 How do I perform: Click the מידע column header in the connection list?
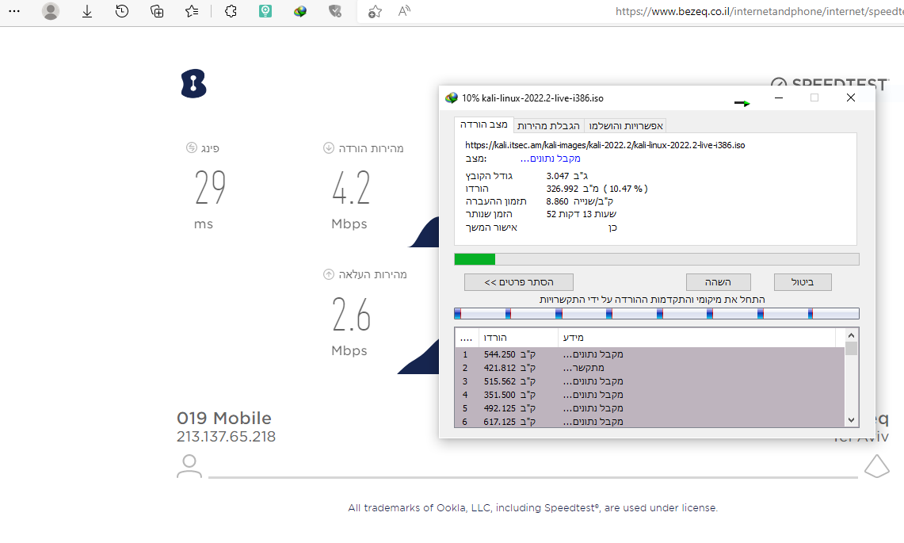tap(696, 338)
